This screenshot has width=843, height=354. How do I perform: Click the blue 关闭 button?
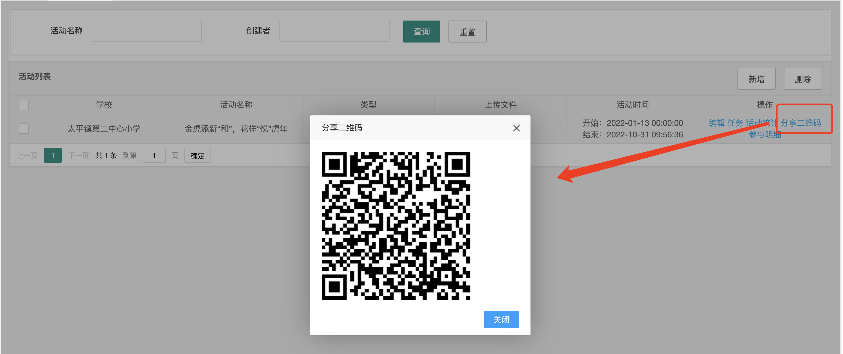501,319
